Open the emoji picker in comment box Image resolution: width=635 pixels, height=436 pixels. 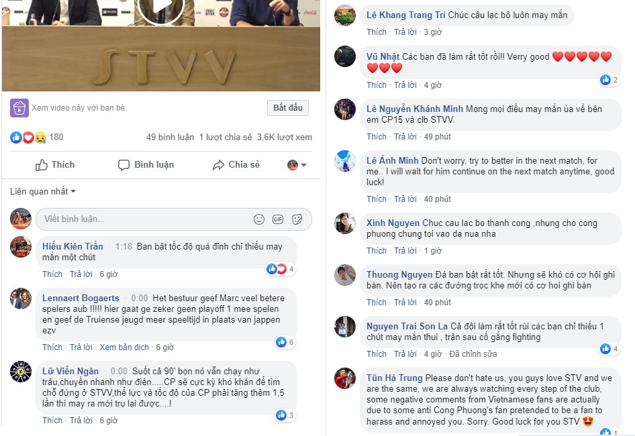coord(259,219)
